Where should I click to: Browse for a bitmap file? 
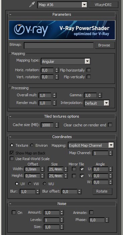coord(105,45)
